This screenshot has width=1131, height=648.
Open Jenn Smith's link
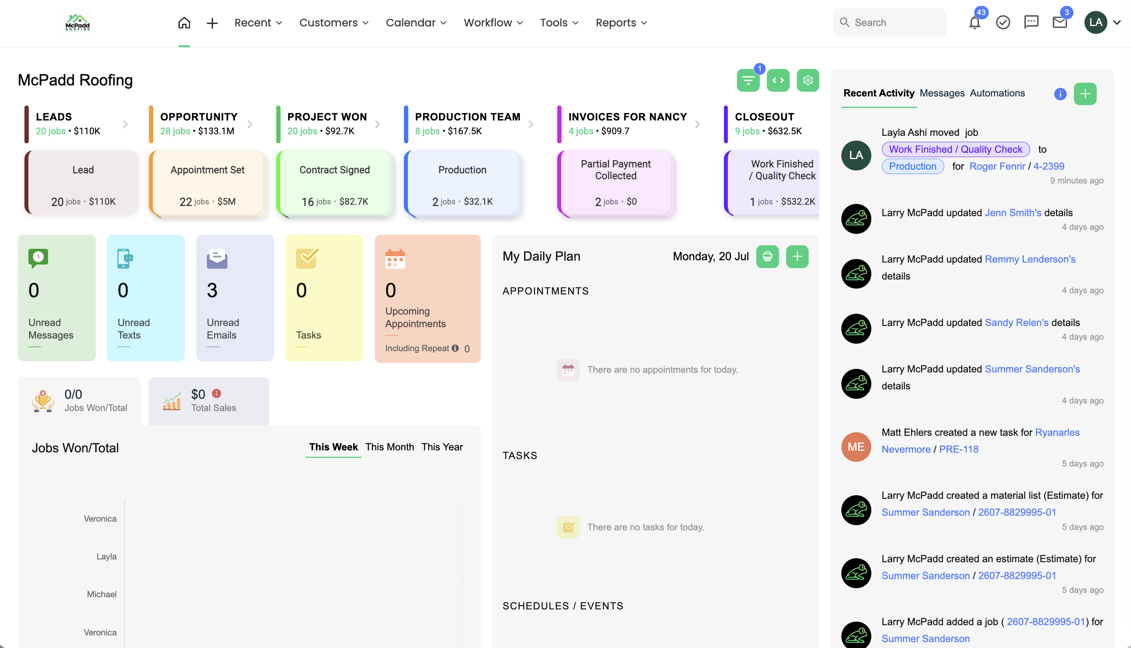pos(1012,213)
